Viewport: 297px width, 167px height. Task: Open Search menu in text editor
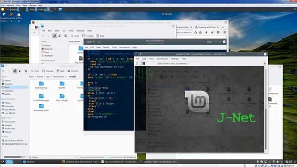106,47
